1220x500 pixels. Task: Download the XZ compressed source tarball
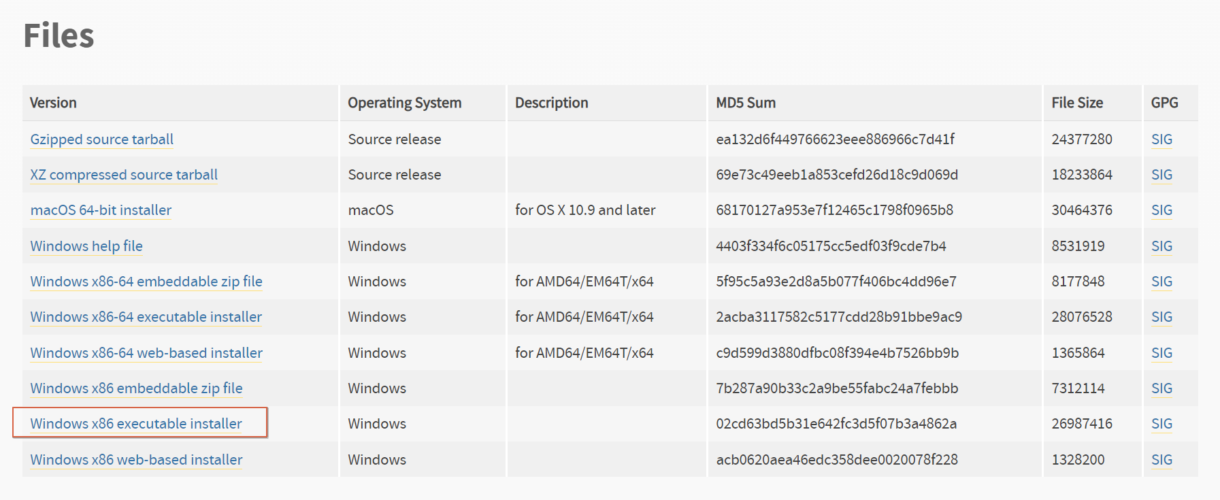124,175
